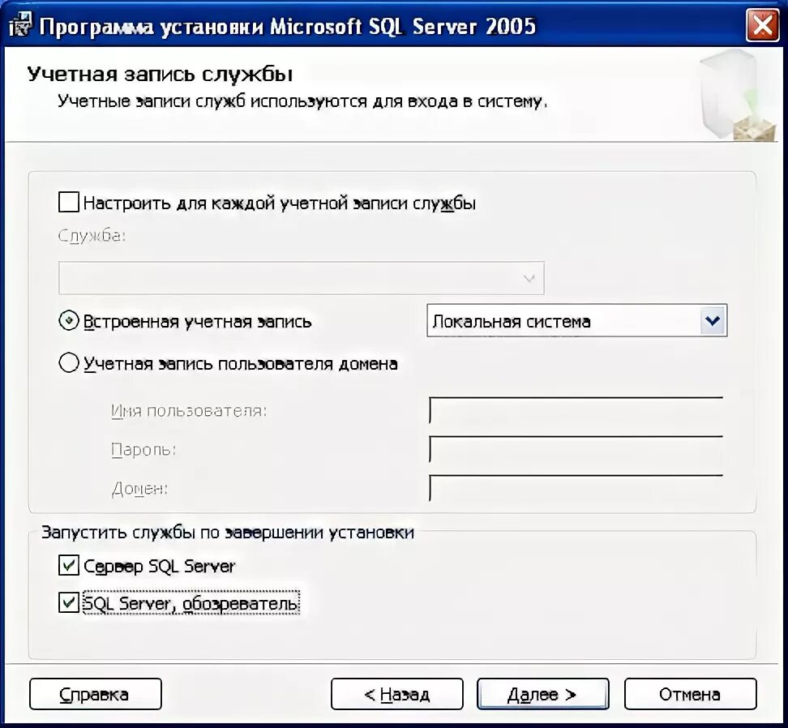
Task: Uncheck the 'Сервер SQL Server' checkbox
Action: tap(69, 565)
